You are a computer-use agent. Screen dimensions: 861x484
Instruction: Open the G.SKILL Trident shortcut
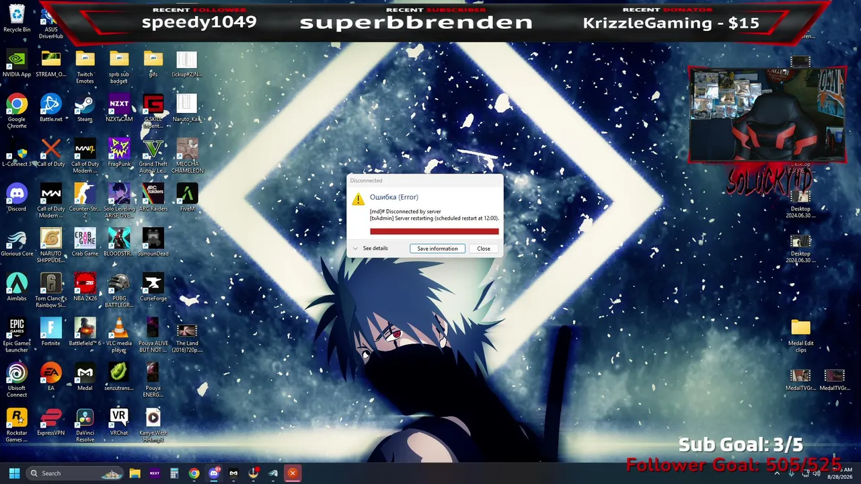pos(153,112)
